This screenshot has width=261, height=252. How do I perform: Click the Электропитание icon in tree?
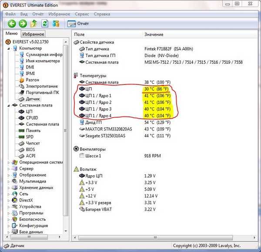(x=21, y=86)
